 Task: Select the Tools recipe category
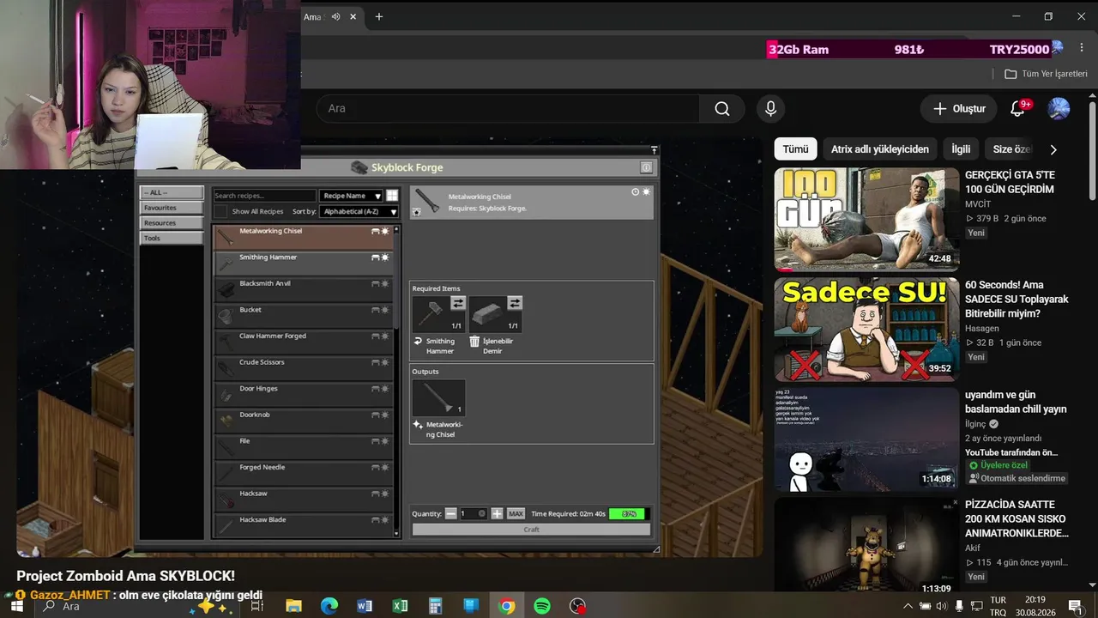click(x=172, y=238)
